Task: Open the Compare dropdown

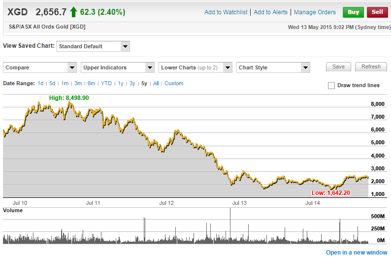Action: (x=40, y=67)
